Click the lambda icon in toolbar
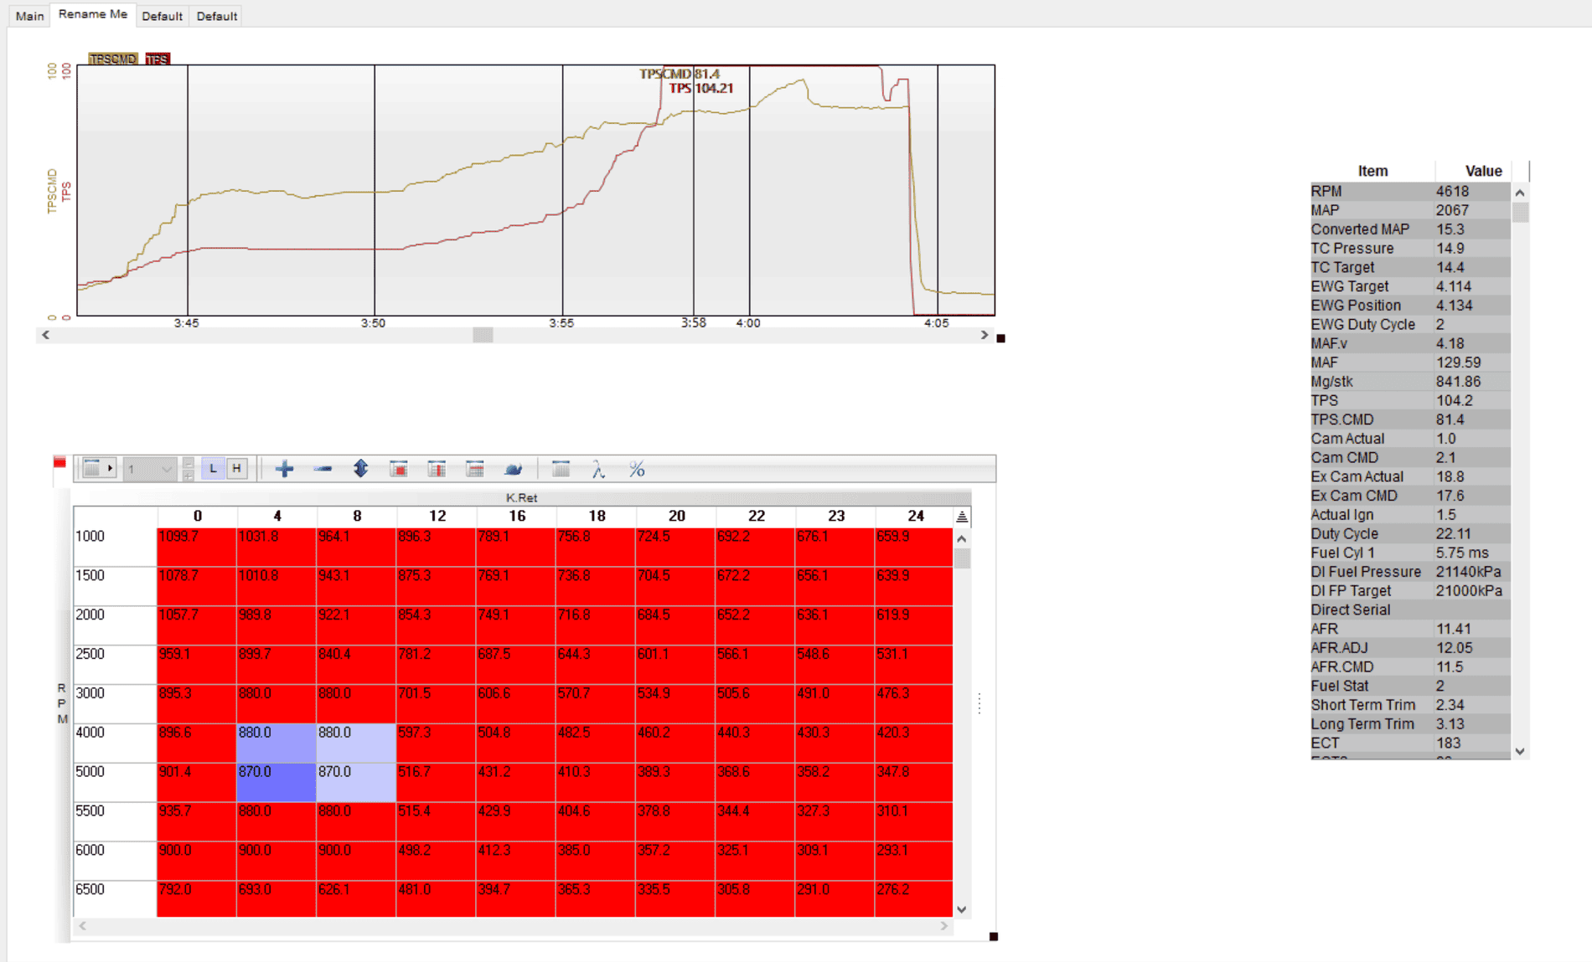1592x962 pixels. [598, 470]
